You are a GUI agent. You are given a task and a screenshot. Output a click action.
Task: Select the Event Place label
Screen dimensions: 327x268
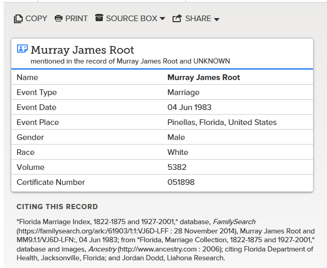(38, 122)
